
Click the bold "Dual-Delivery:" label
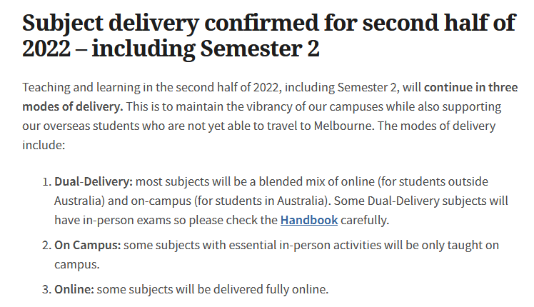point(94,181)
